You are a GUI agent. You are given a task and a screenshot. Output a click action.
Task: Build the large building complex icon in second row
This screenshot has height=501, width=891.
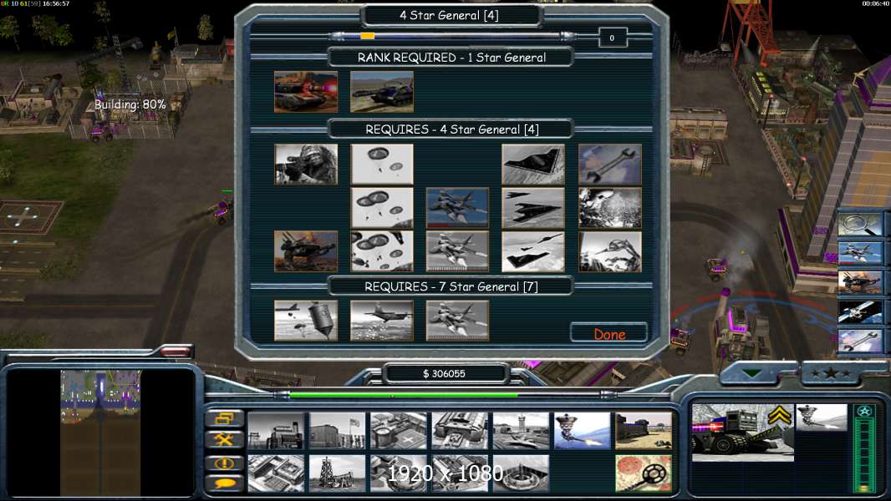[x=276, y=473]
